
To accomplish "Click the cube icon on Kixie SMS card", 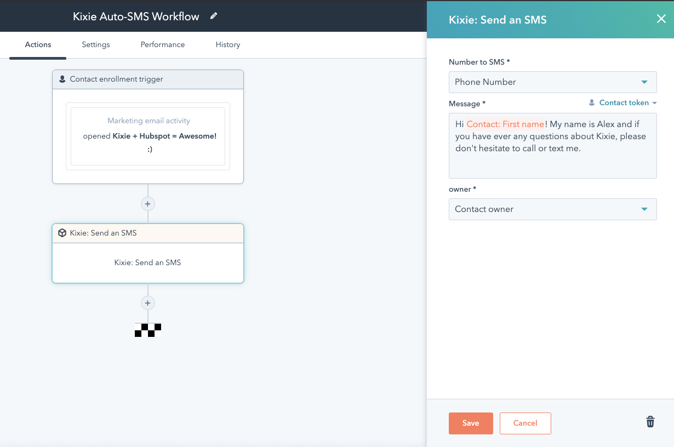I will point(62,233).
